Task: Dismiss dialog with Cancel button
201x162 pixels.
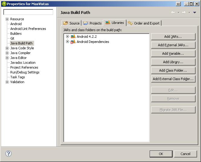Action: (x=185, y=154)
